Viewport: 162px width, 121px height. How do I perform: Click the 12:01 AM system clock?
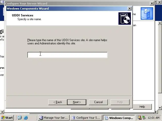point(154,118)
